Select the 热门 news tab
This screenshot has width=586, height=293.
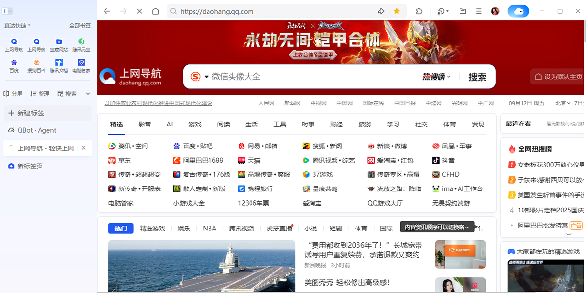(x=121, y=228)
